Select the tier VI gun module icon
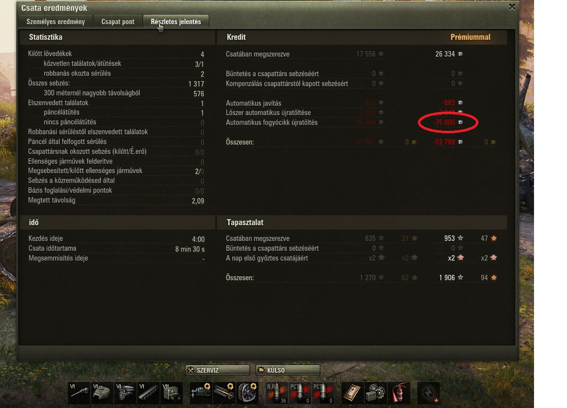The width and height of the screenshot is (567, 408). (79, 393)
